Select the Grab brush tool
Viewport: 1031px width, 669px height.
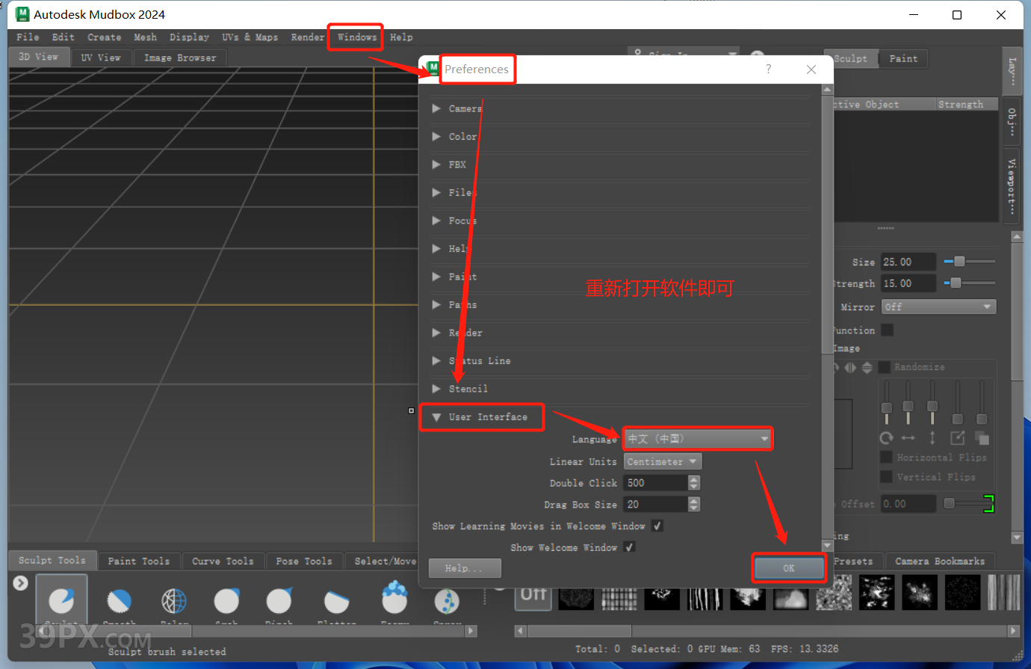point(226,602)
